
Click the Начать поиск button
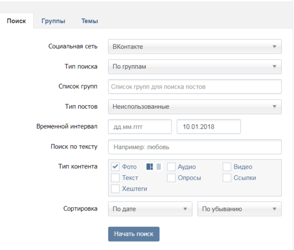[x=134, y=234]
